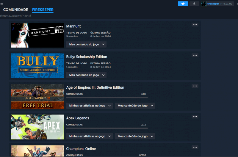Expand Bully's Meu conteúdo do jogo dropdown
Viewport: 238px width, 157px height.
pos(86,75)
